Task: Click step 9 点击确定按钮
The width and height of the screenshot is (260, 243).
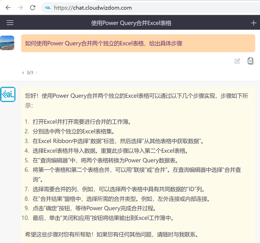Action: click(94, 208)
